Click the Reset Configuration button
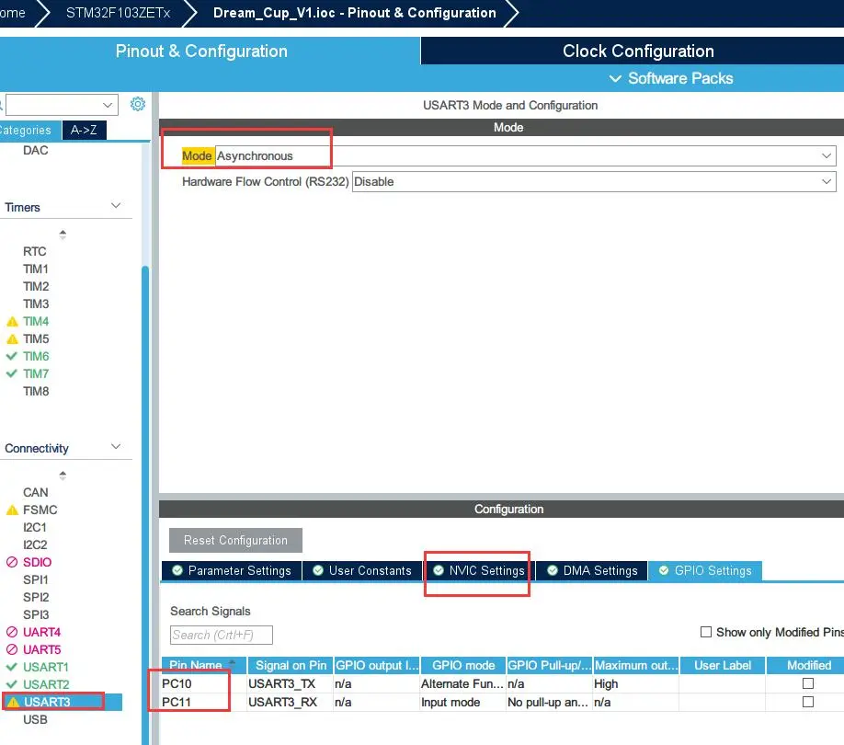This screenshot has height=745, width=844. pos(235,541)
